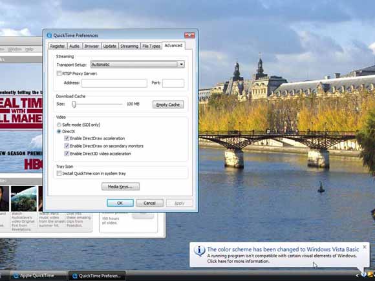Image resolution: width=375 pixels, height=281 pixels.
Task: Open the Media Keys dialog button
Action: tap(120, 187)
